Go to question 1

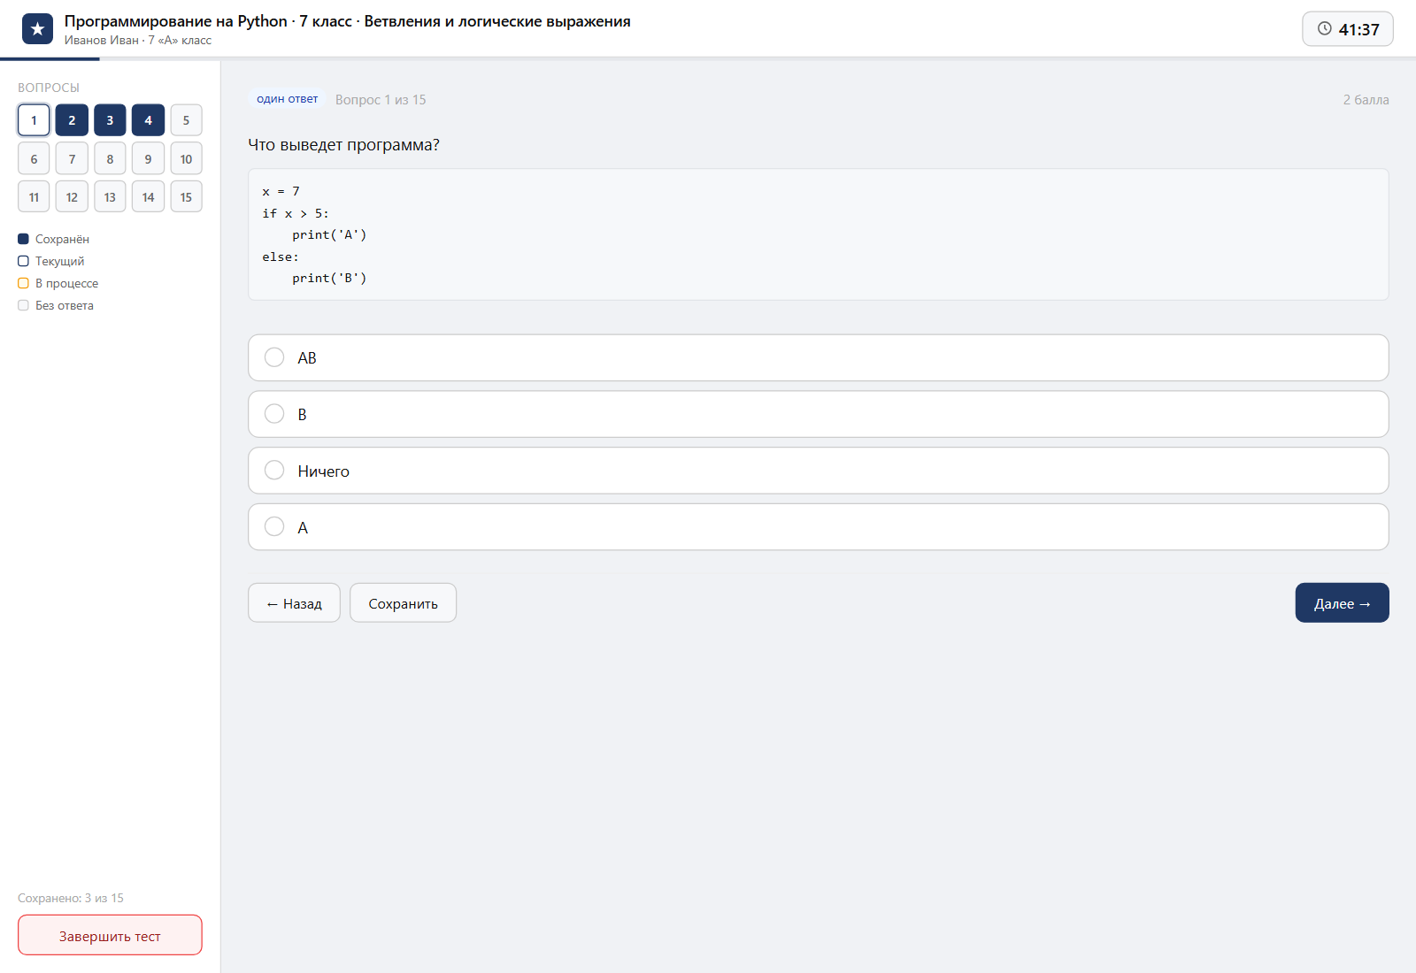pos(34,120)
